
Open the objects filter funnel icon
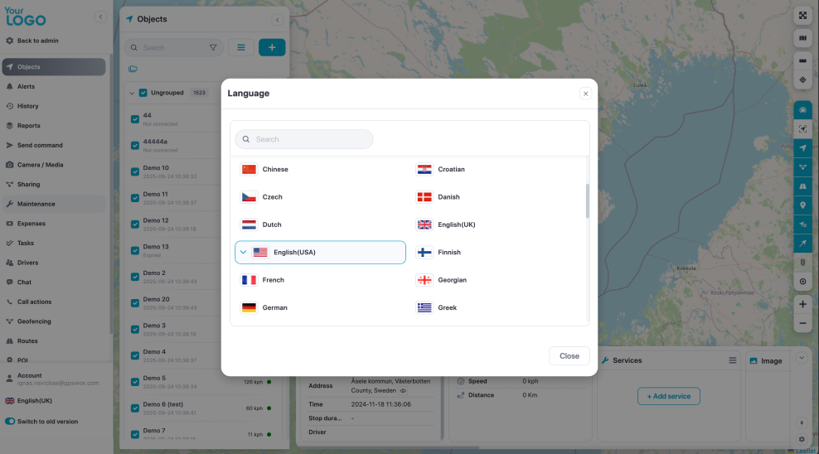tap(213, 47)
